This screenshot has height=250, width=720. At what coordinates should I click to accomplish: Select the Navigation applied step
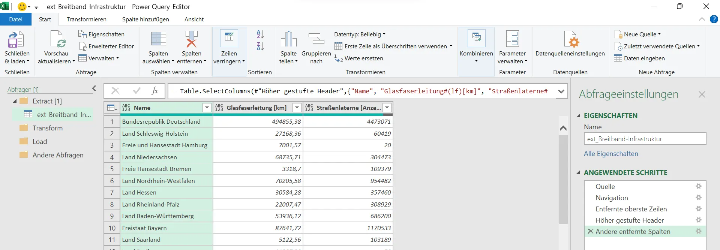(612, 198)
